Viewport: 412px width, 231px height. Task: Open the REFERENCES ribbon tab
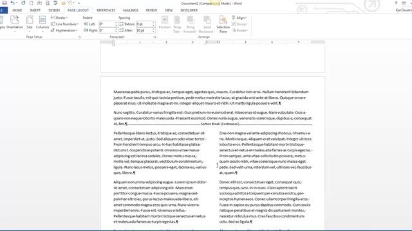point(106,10)
